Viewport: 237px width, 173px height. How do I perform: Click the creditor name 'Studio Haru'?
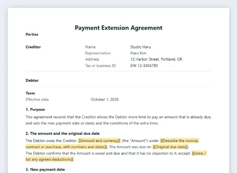pos(141,47)
